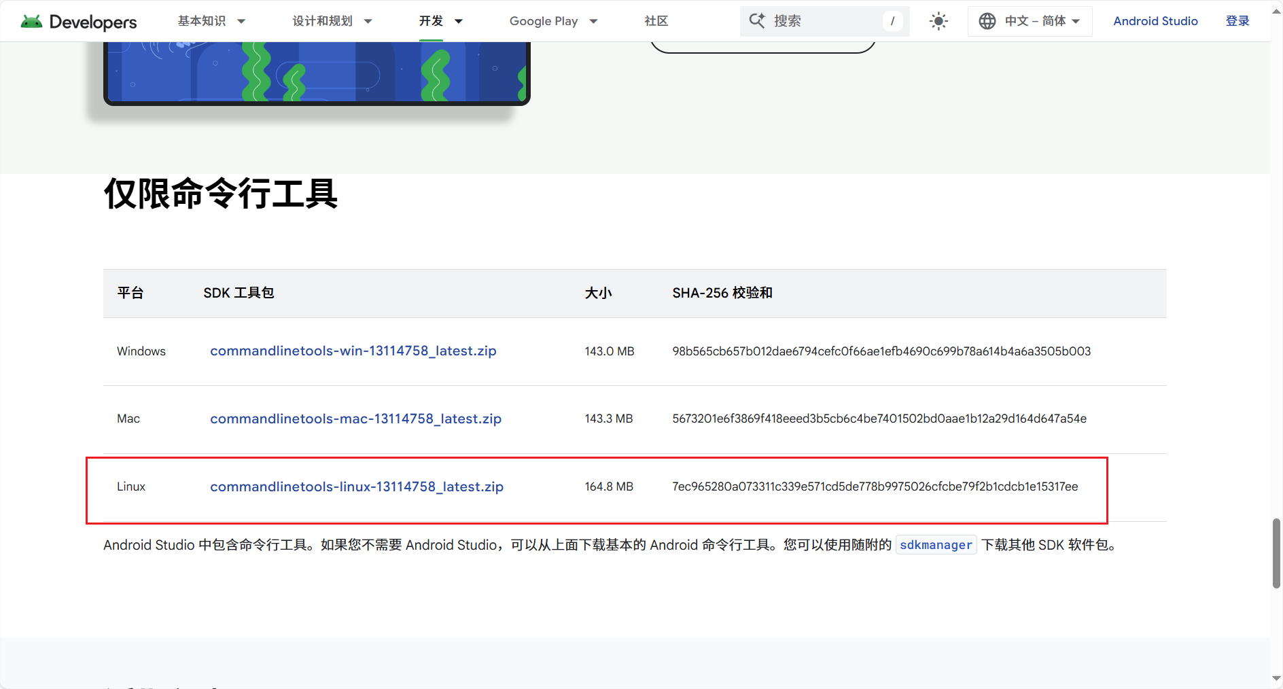Click the SDK 工具包 column header
Screen dimensions: 1283x689
pos(239,293)
